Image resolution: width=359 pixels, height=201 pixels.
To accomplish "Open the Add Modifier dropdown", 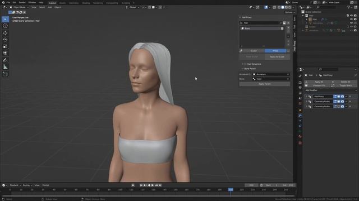I will point(331,90).
